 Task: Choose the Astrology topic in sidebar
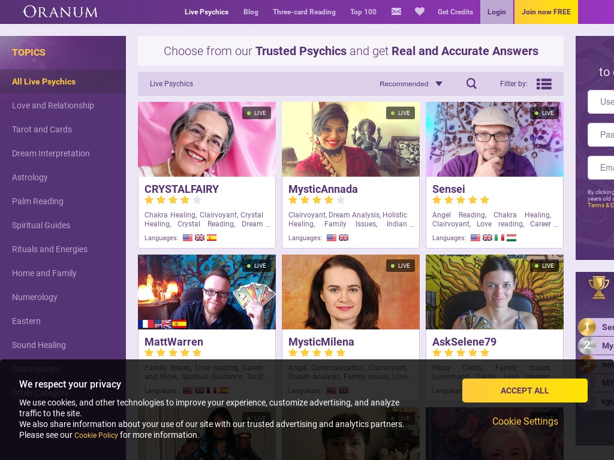(30, 177)
